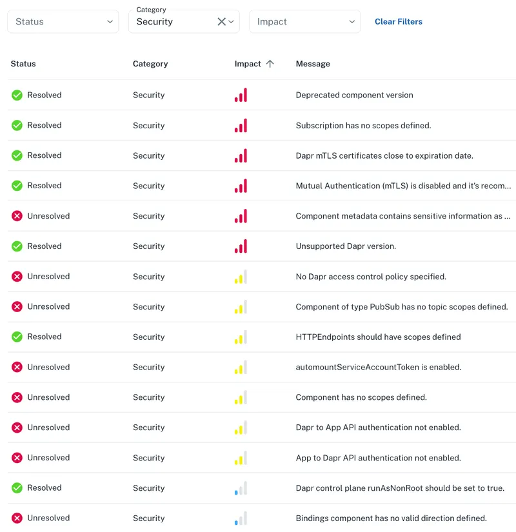Click the green Resolved icon for Deprecated component version
The height and width of the screenshot is (532, 516).
click(x=17, y=95)
